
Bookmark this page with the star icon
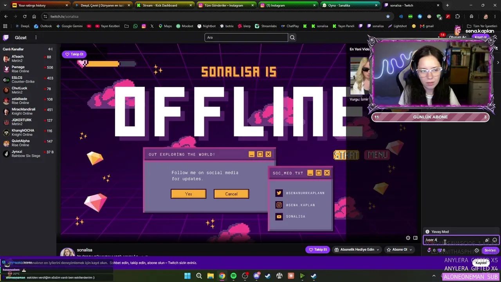[388, 16]
